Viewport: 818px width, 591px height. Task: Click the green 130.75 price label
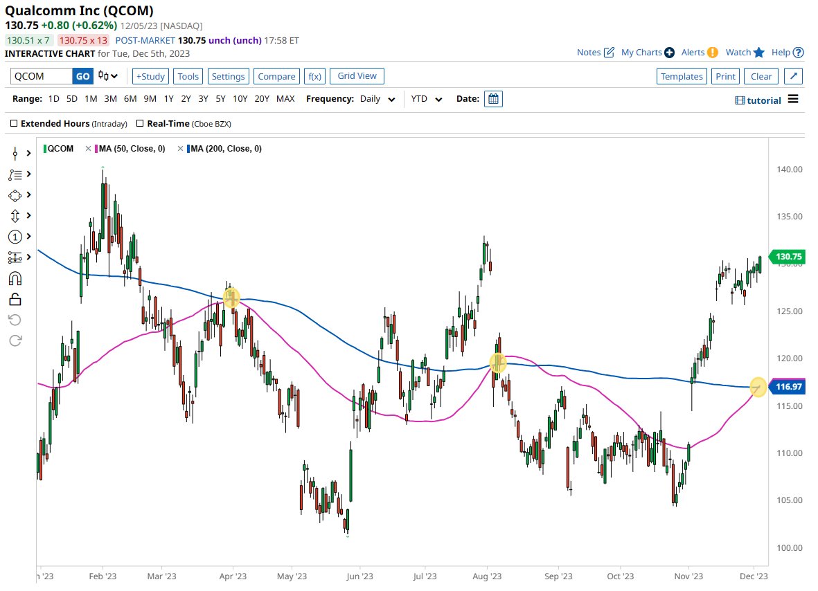[787, 257]
